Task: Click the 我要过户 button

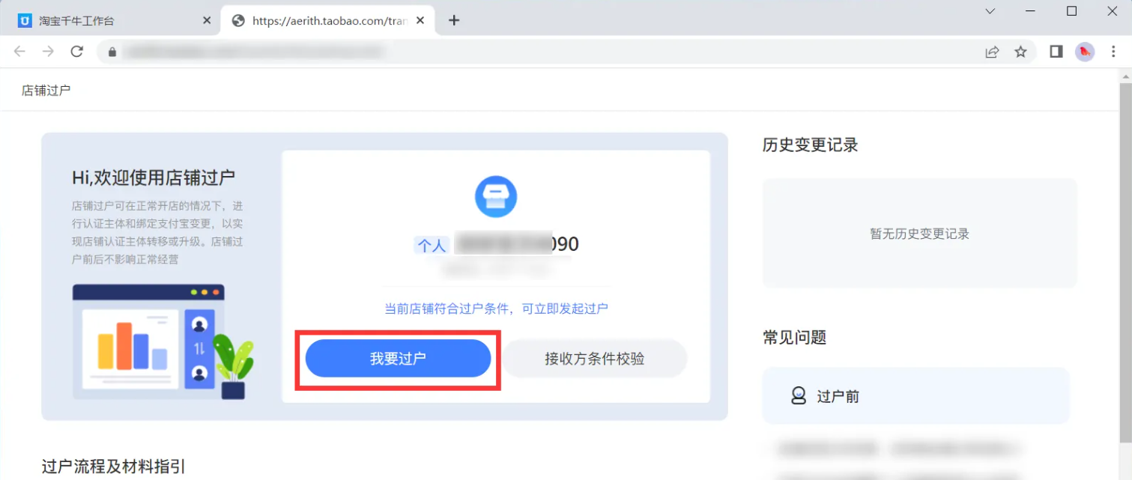Action: tap(397, 358)
